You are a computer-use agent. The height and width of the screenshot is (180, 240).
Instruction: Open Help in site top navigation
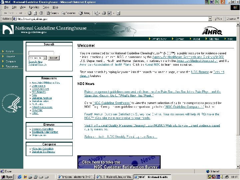click(x=230, y=39)
